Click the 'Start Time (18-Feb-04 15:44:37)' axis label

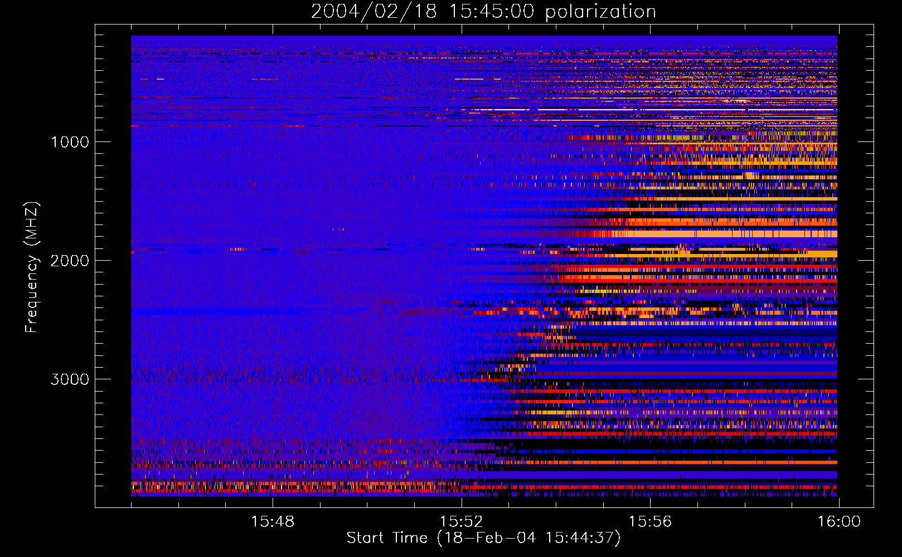pos(483,538)
